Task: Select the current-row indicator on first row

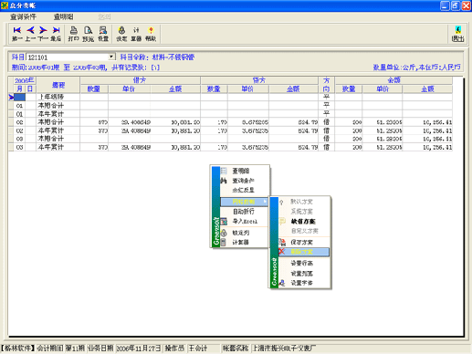Action: click(11, 97)
